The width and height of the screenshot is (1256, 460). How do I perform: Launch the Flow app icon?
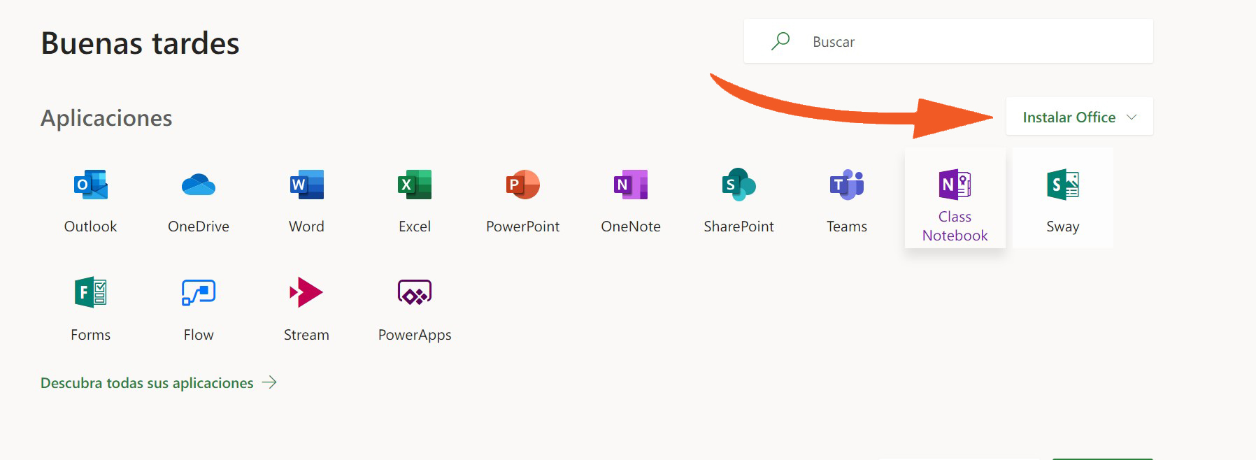pyautogui.click(x=199, y=292)
